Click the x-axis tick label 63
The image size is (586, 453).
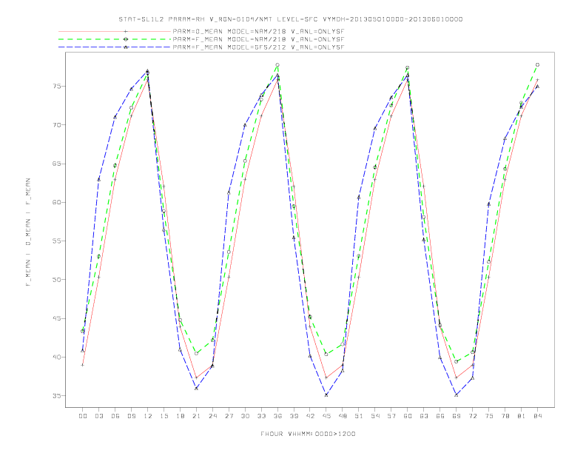[424, 416]
